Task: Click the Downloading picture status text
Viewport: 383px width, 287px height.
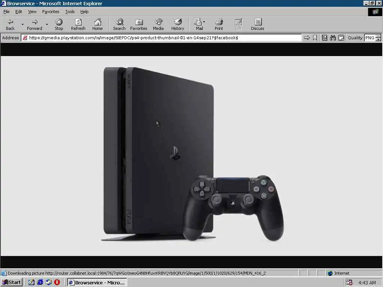Action: point(137,273)
